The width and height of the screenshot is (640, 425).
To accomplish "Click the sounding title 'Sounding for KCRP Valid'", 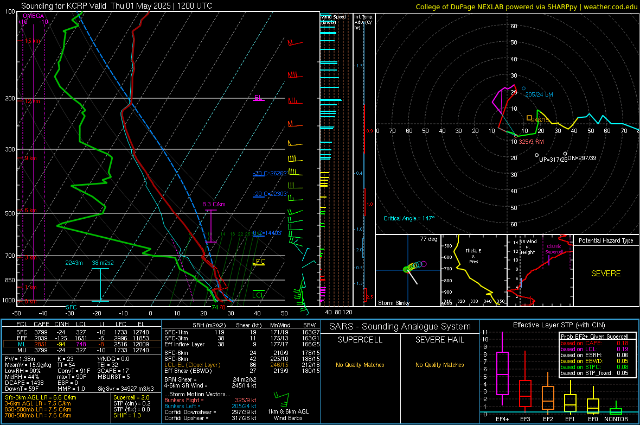I will point(63,6).
